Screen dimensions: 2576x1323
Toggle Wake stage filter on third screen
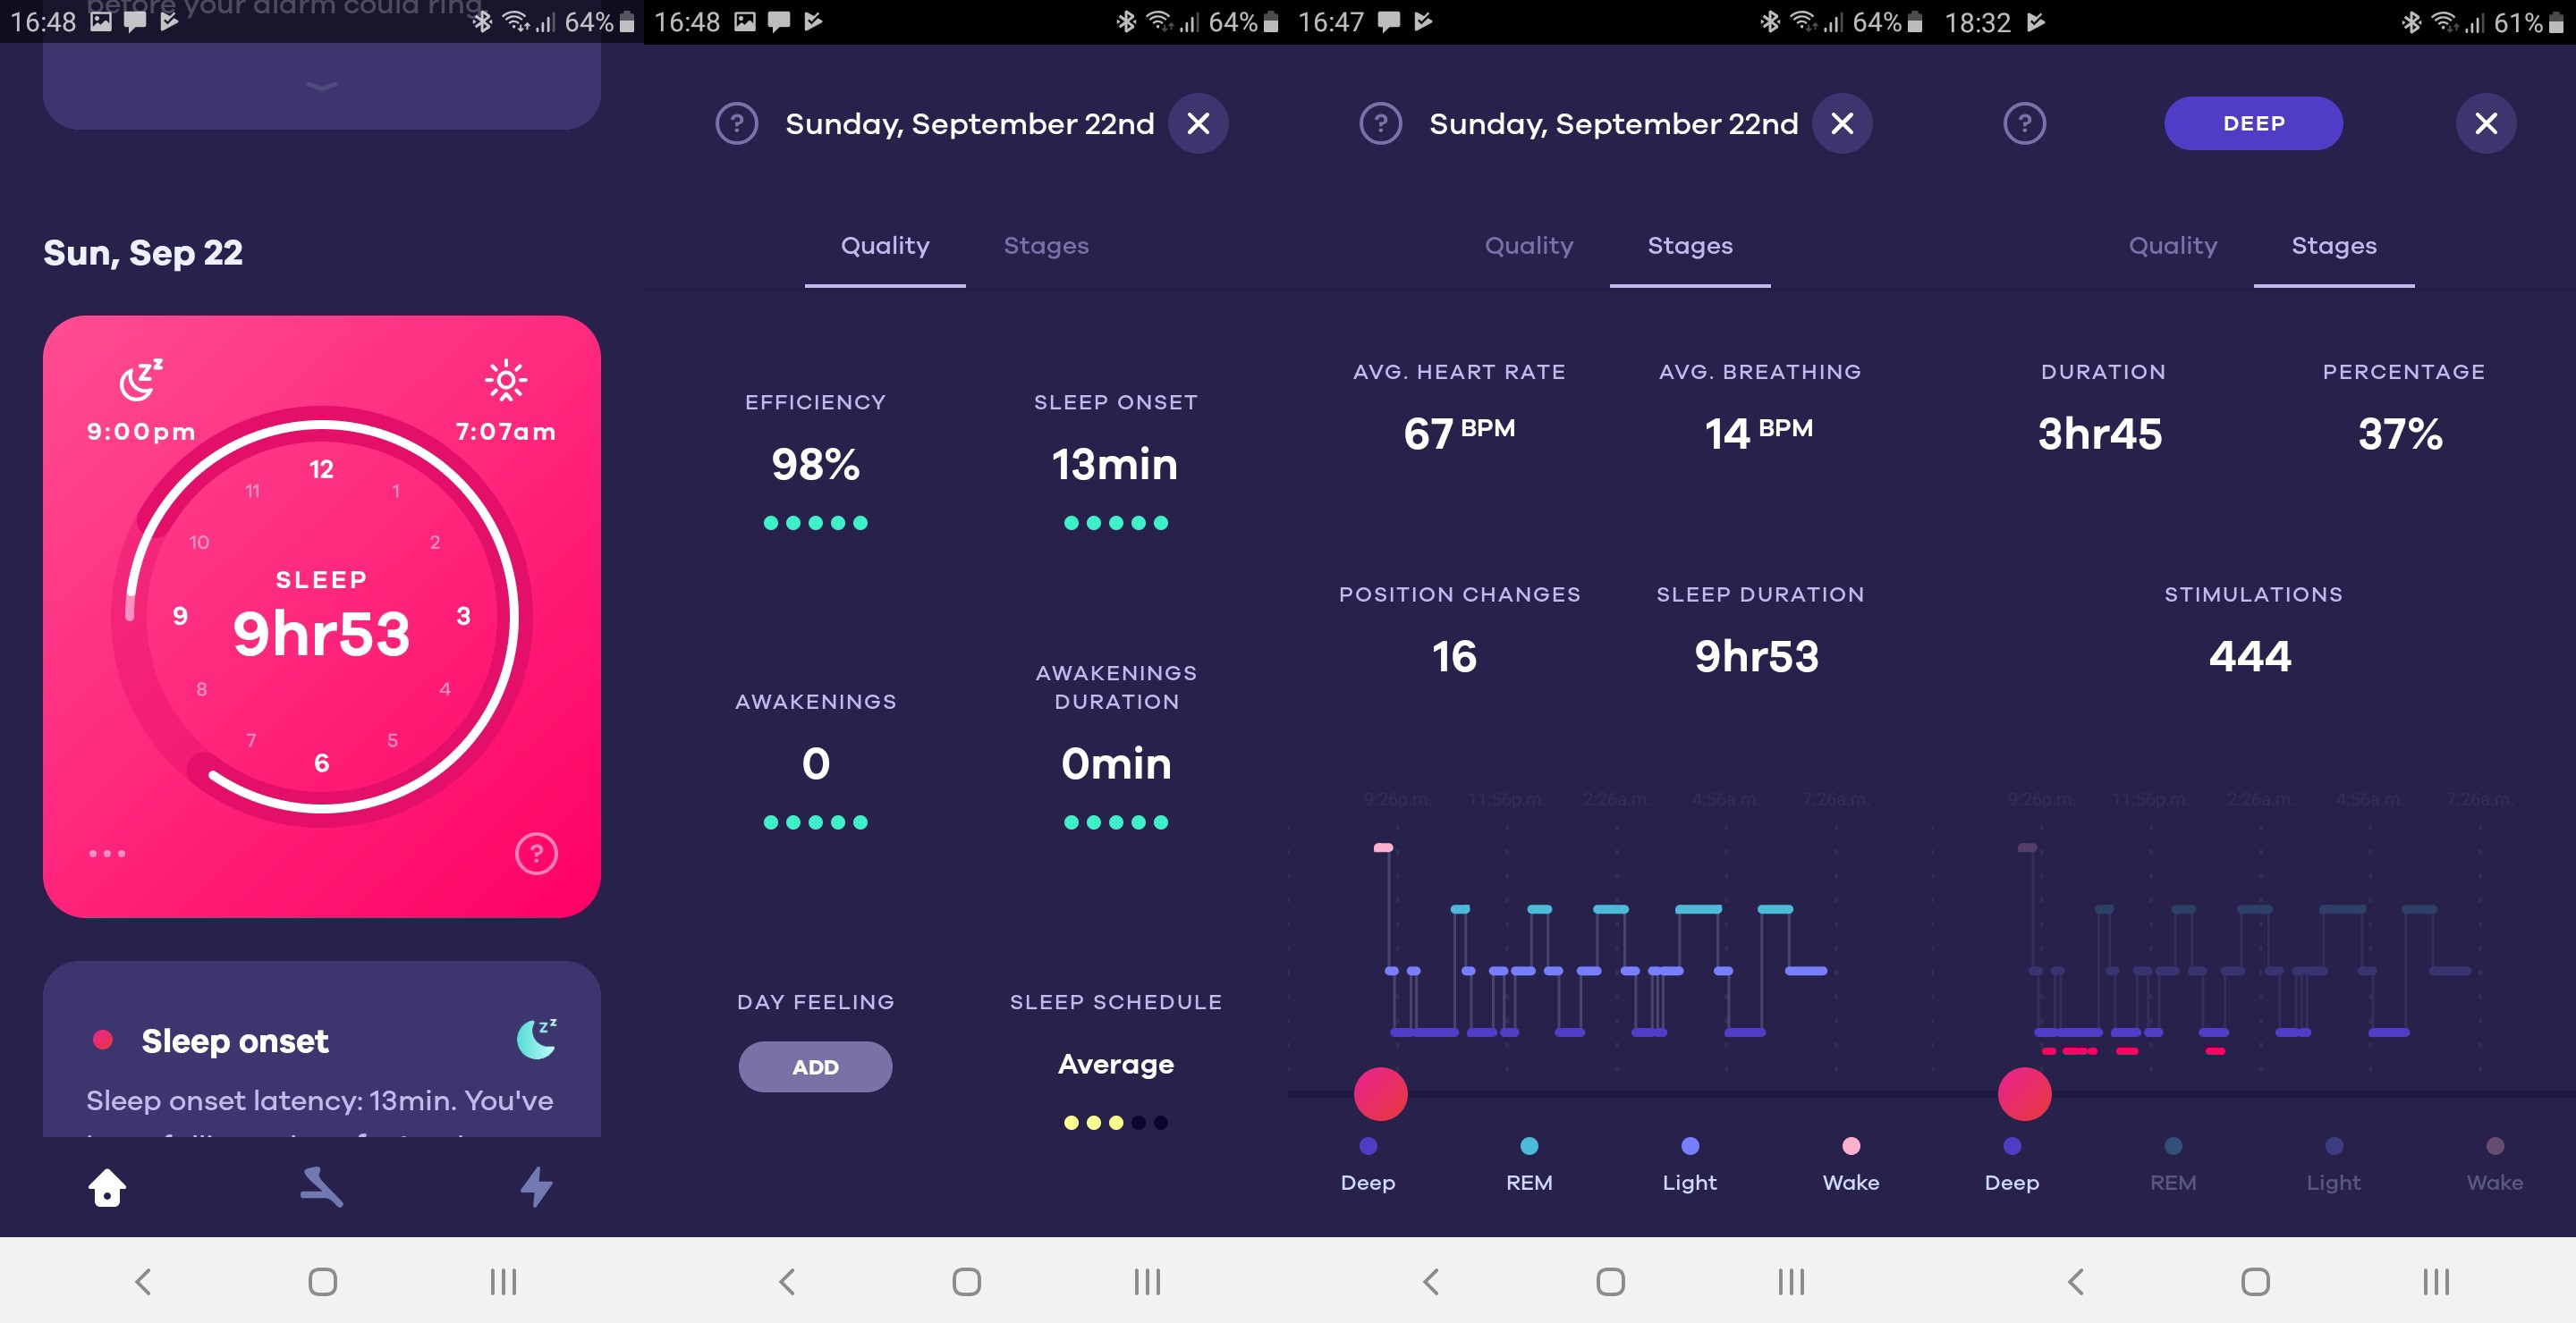pos(1851,1164)
